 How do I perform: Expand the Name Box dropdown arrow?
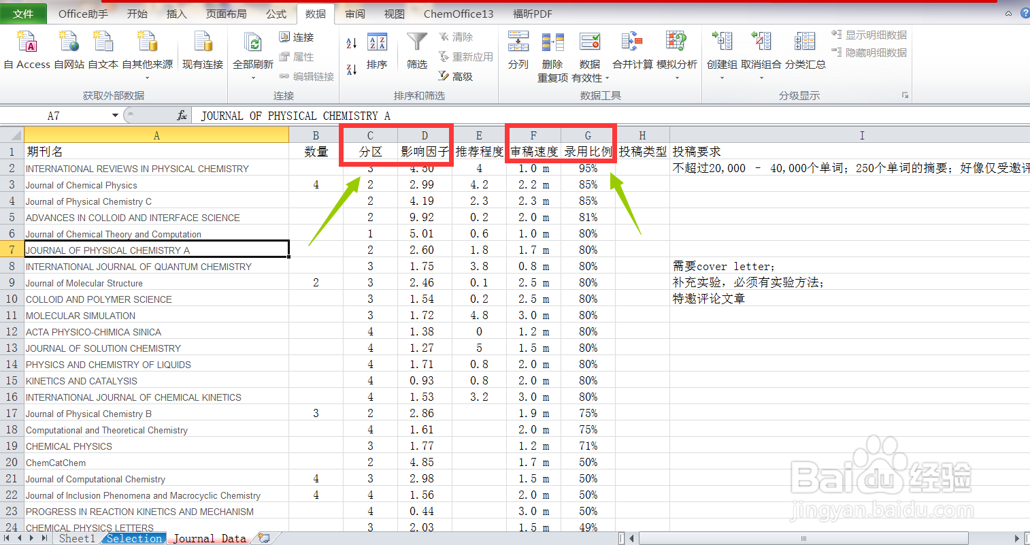click(115, 116)
